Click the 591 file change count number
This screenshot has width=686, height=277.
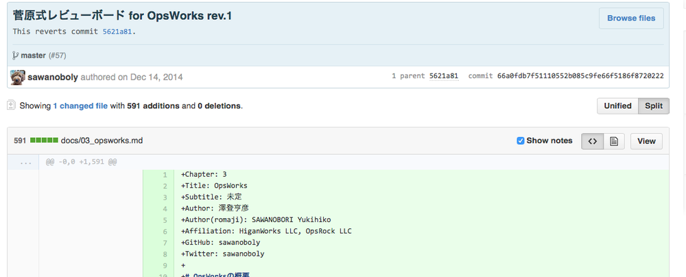[x=20, y=141]
